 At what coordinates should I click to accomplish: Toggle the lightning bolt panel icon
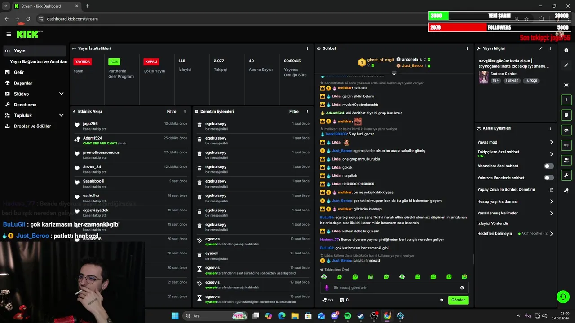coord(566,100)
